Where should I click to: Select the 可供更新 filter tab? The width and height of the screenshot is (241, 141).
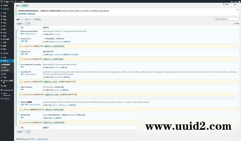coord(37,20)
